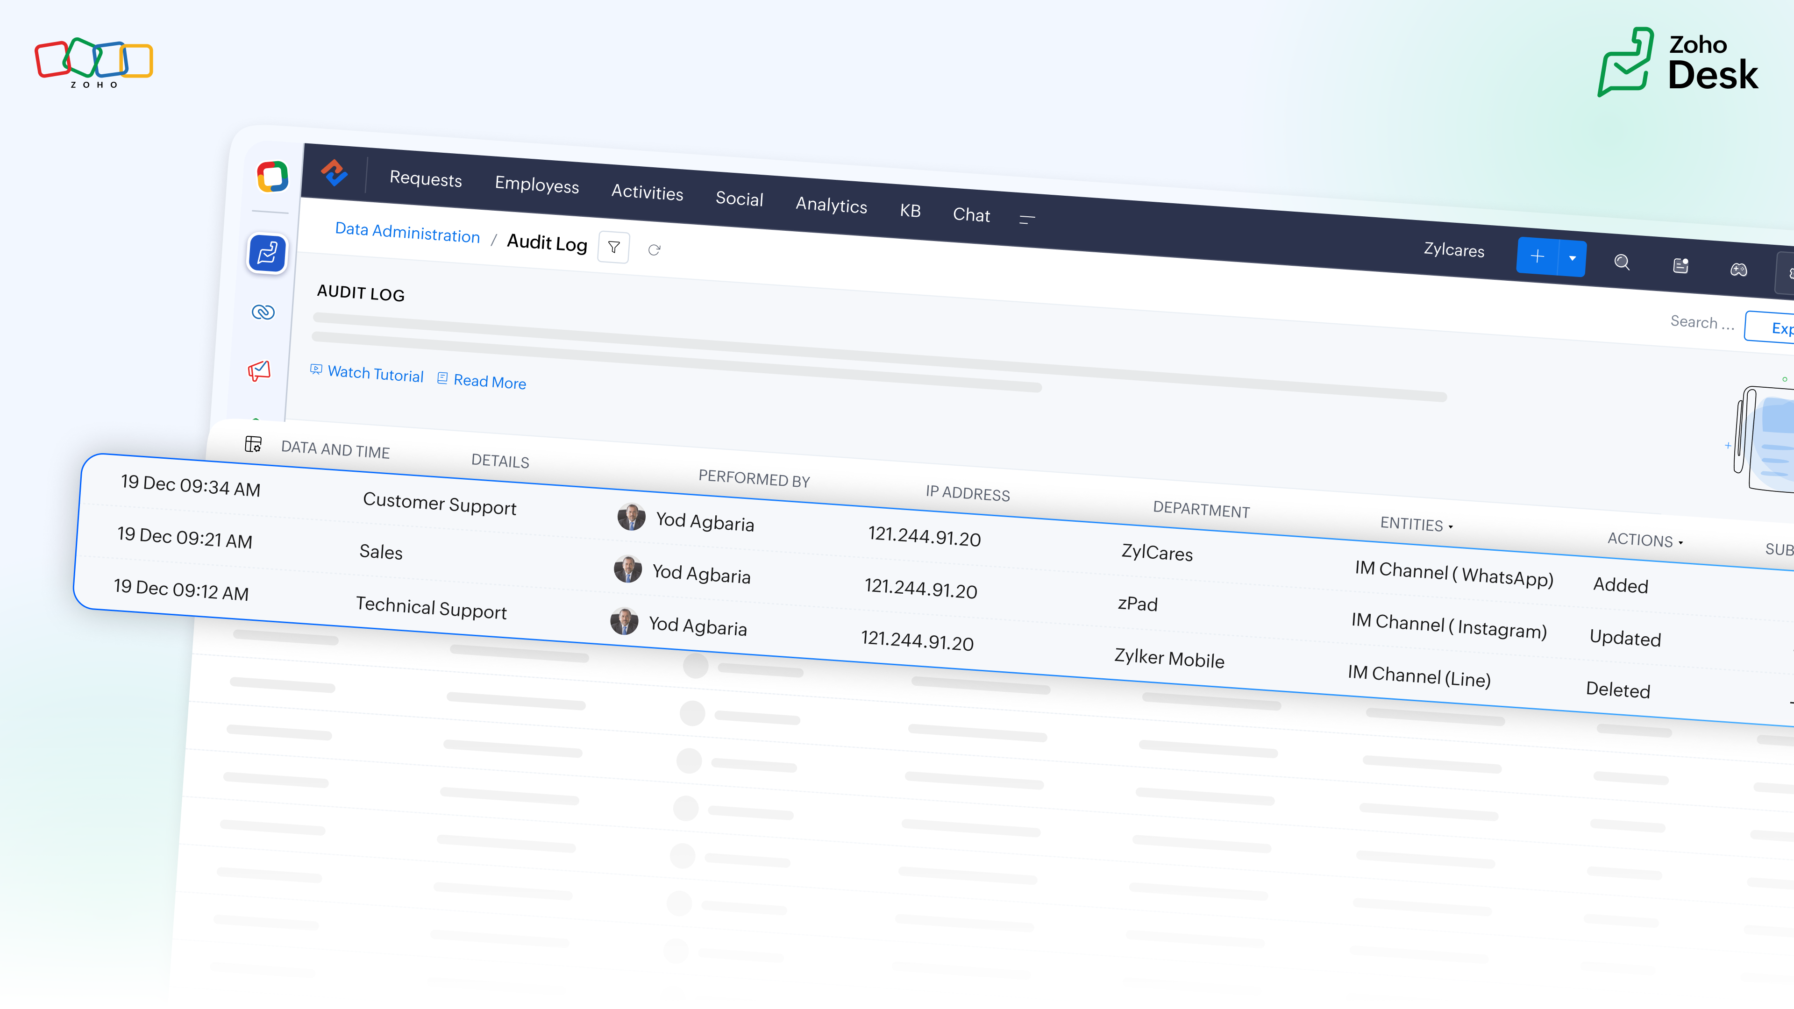Click the Sales details cell

pos(381,552)
